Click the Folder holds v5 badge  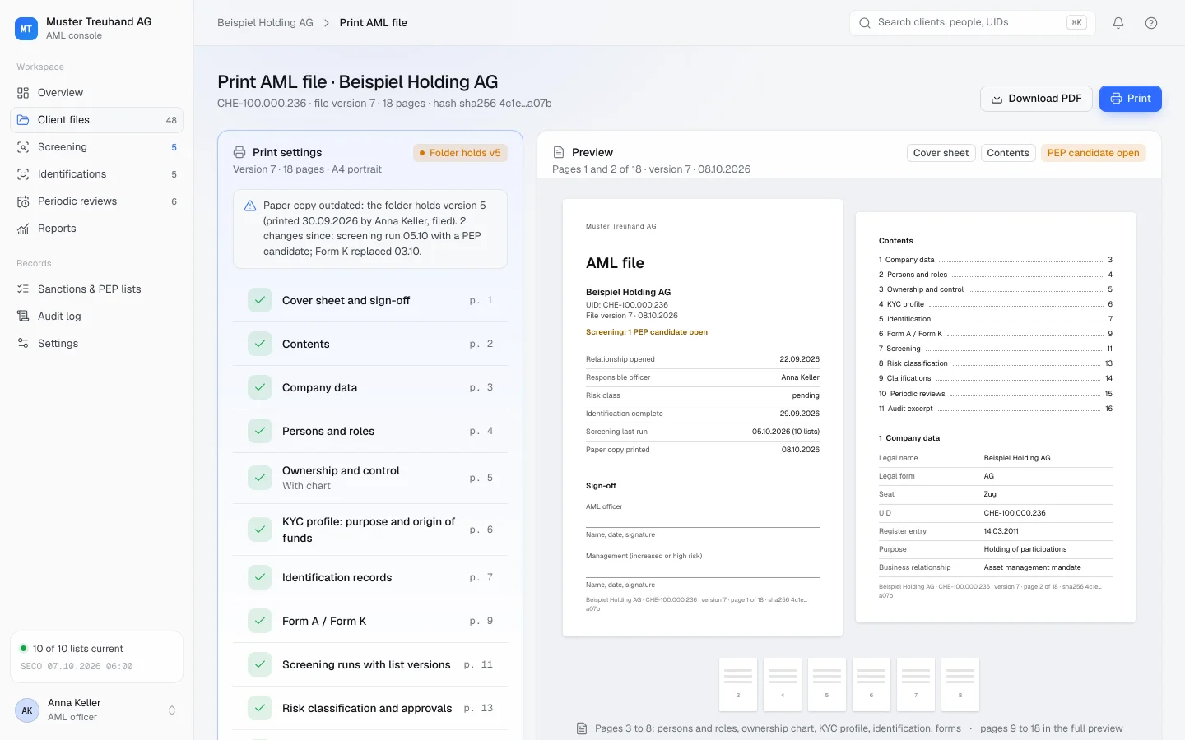460,153
